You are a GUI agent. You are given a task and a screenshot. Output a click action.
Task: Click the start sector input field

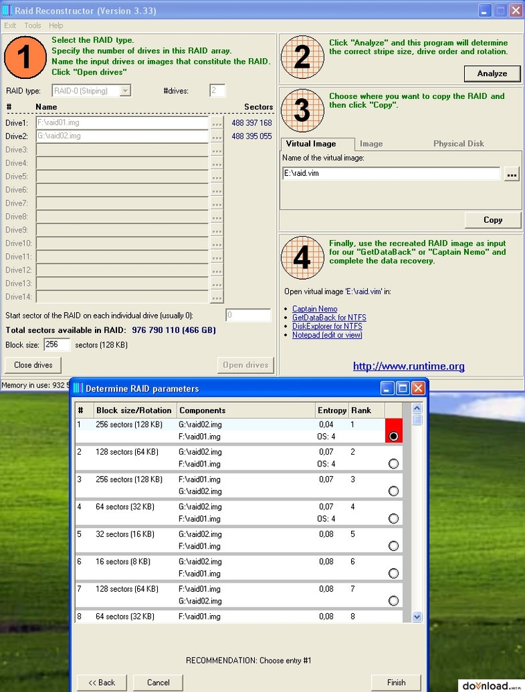click(x=248, y=315)
